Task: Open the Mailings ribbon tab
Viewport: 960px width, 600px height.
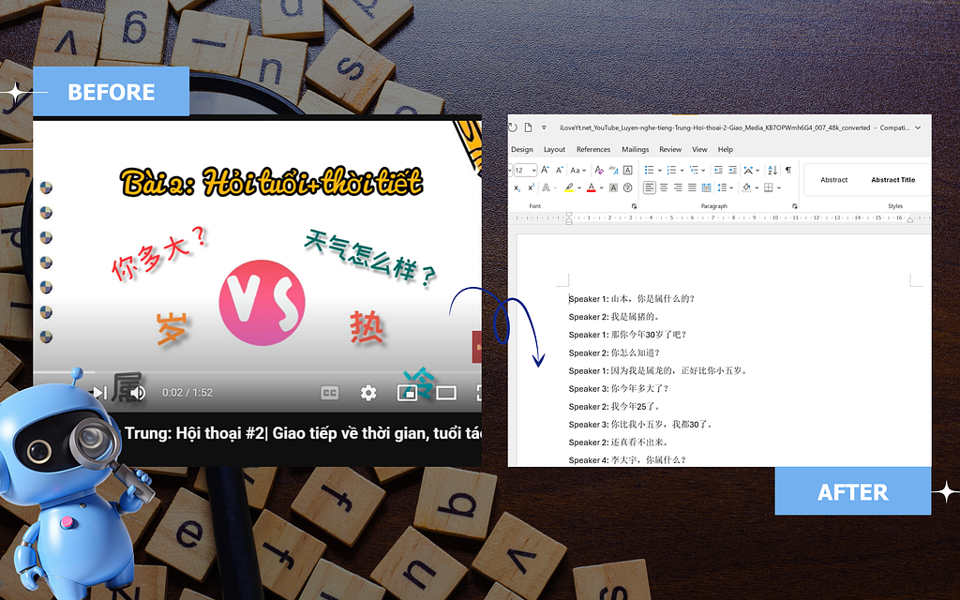Action: (635, 149)
